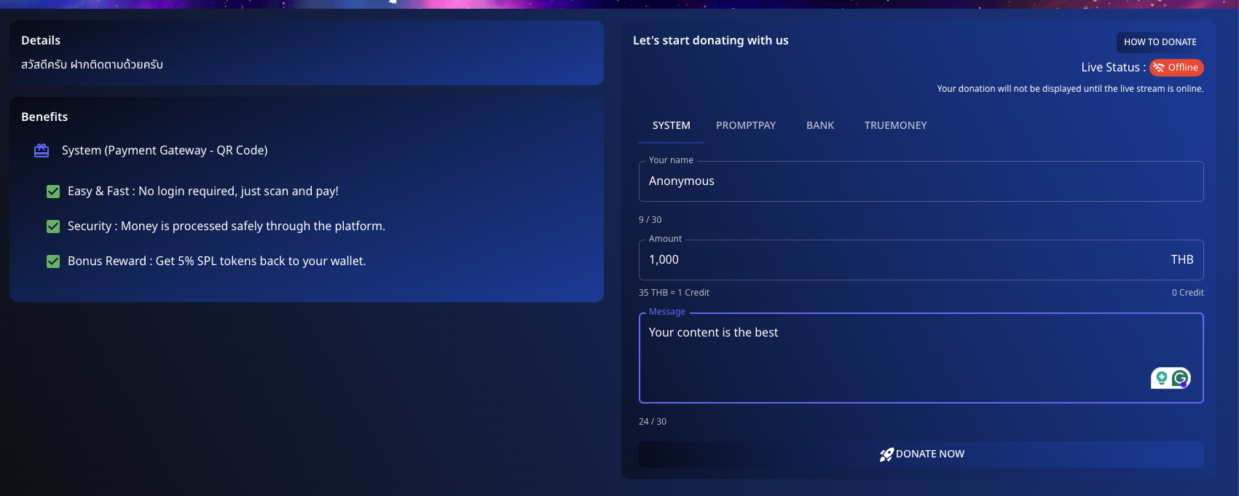Toggle the Bonus Reward checkbox

click(x=53, y=261)
